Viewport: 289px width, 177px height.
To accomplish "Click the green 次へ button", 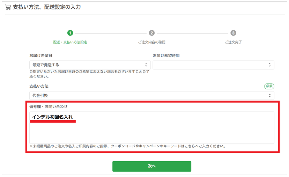I will tap(152, 166).
